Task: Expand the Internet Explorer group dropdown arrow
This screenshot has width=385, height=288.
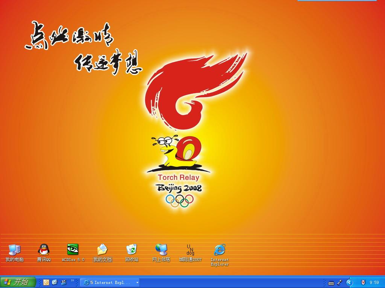Action: (x=137, y=282)
